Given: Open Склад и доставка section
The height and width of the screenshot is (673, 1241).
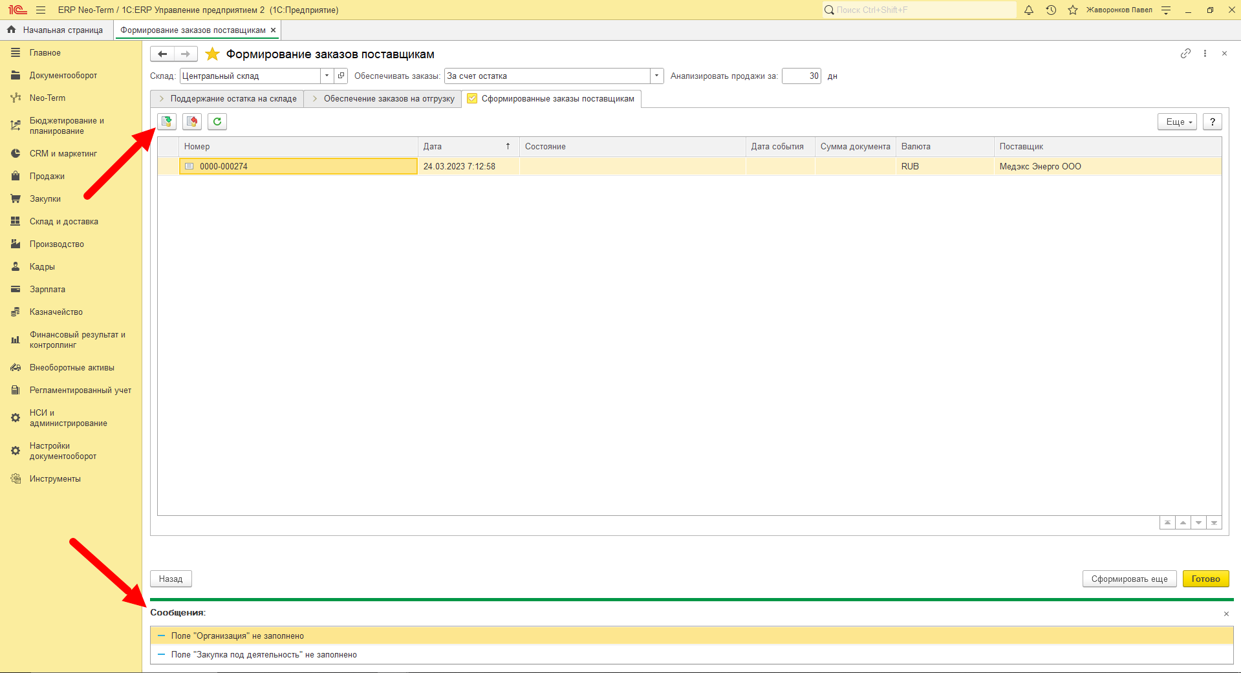Looking at the screenshot, I should (64, 222).
